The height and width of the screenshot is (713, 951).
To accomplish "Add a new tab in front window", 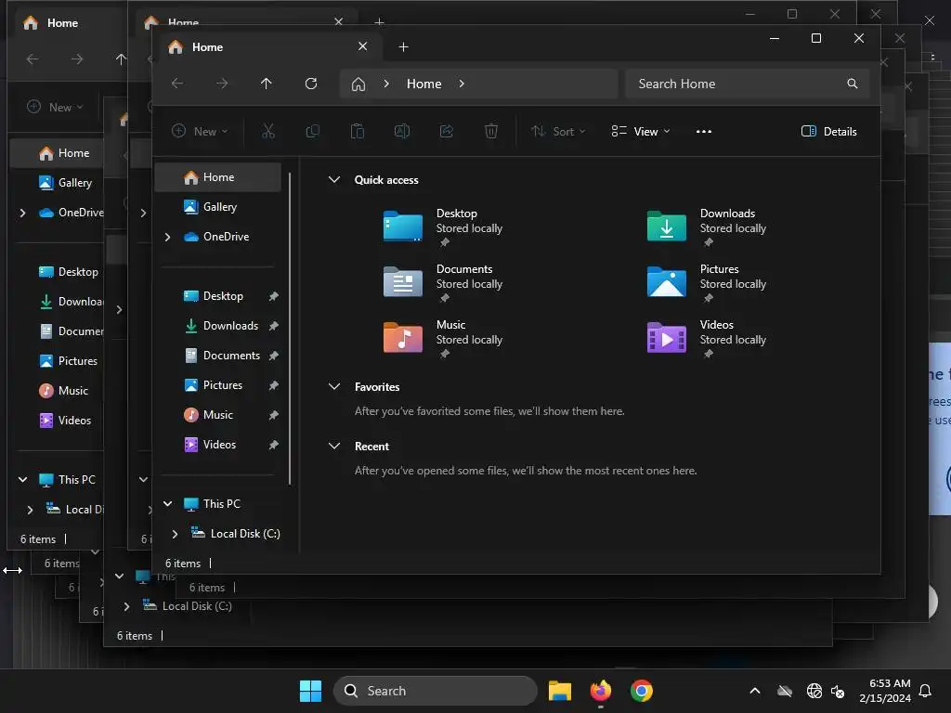I will coord(403,46).
